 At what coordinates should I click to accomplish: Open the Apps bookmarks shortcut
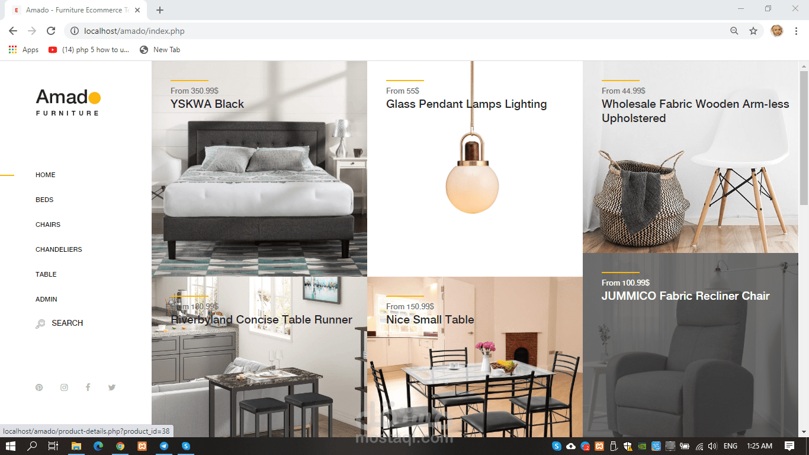point(24,50)
